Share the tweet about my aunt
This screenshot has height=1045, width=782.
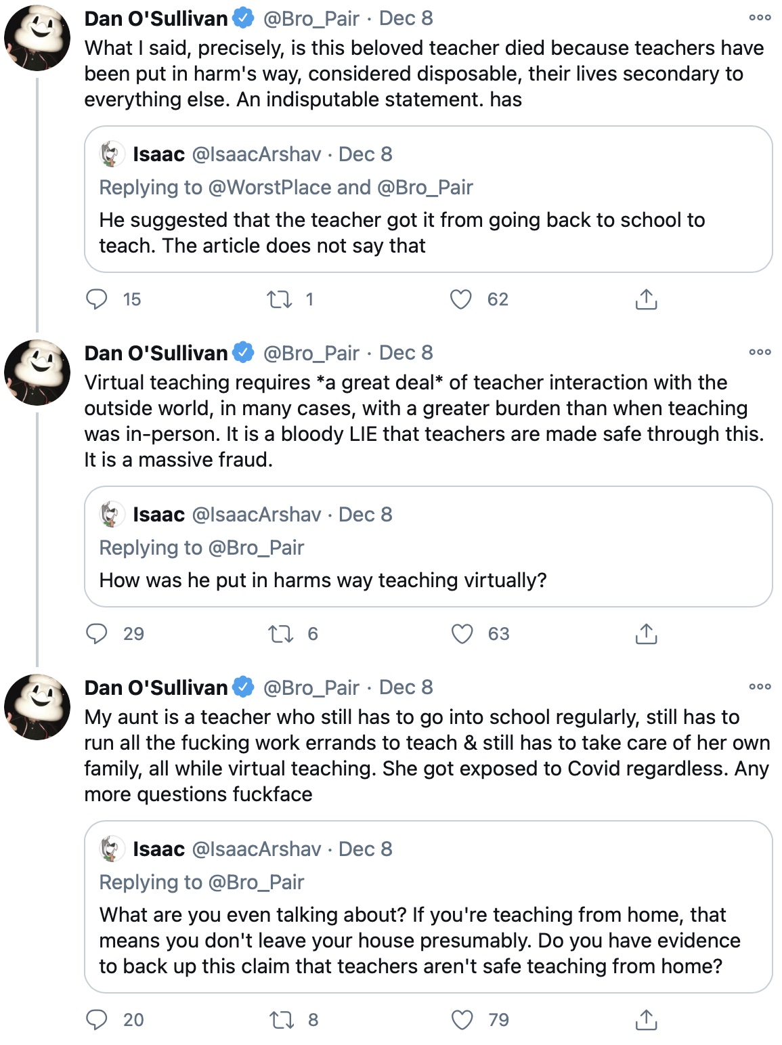tap(647, 1020)
